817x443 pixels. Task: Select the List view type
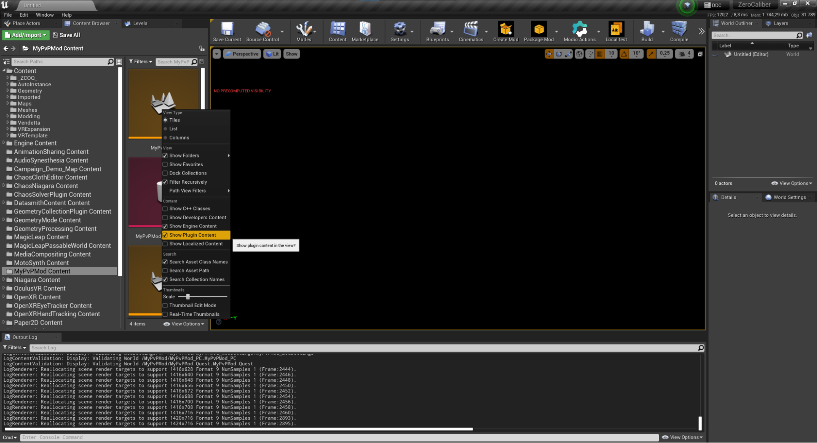(173, 129)
